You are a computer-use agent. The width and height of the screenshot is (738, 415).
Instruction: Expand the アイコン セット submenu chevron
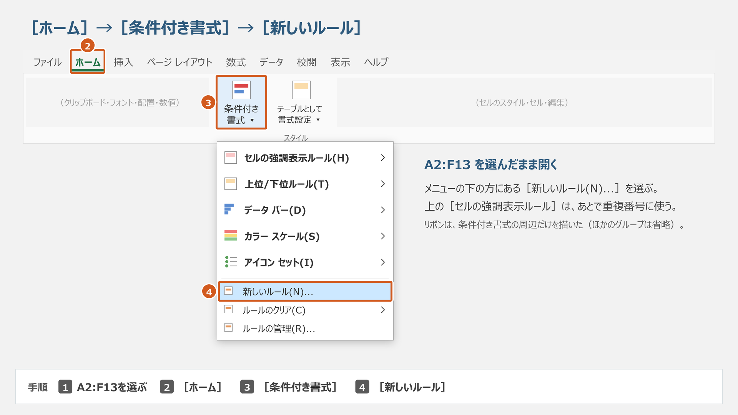pyautogui.click(x=382, y=262)
